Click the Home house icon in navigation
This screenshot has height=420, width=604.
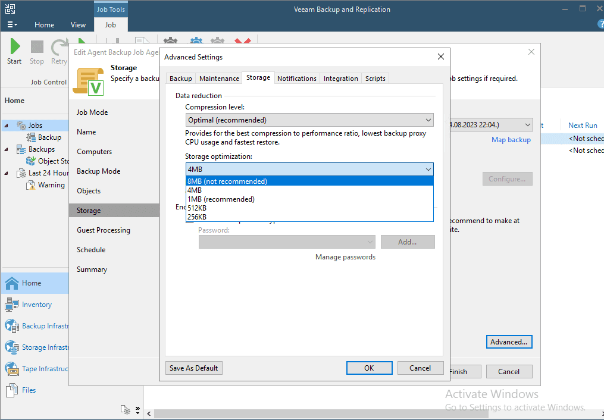[12, 283]
